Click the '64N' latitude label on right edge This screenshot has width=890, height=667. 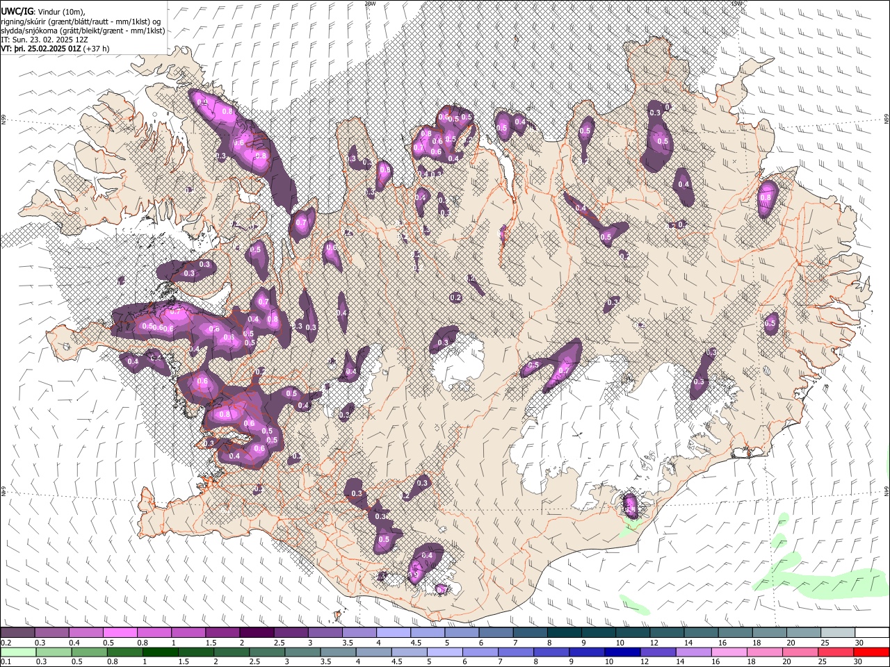coord(887,491)
